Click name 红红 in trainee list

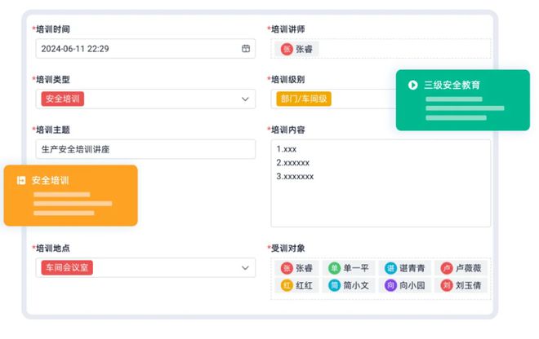coord(304,285)
